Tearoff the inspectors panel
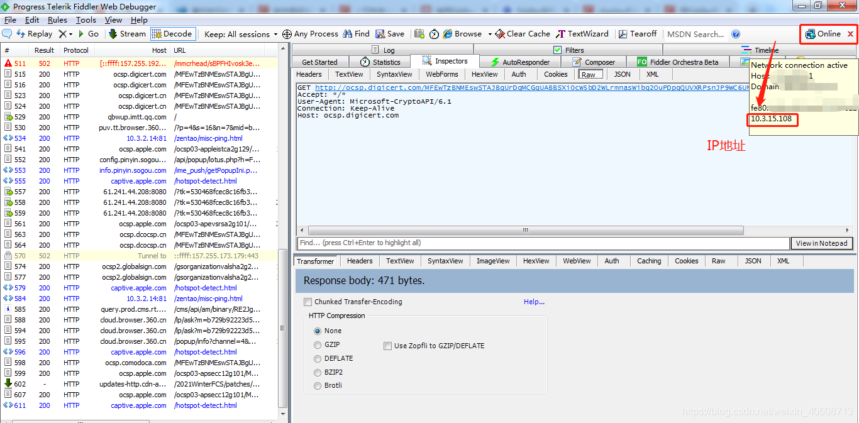Image resolution: width=859 pixels, height=423 pixels. 638,34
